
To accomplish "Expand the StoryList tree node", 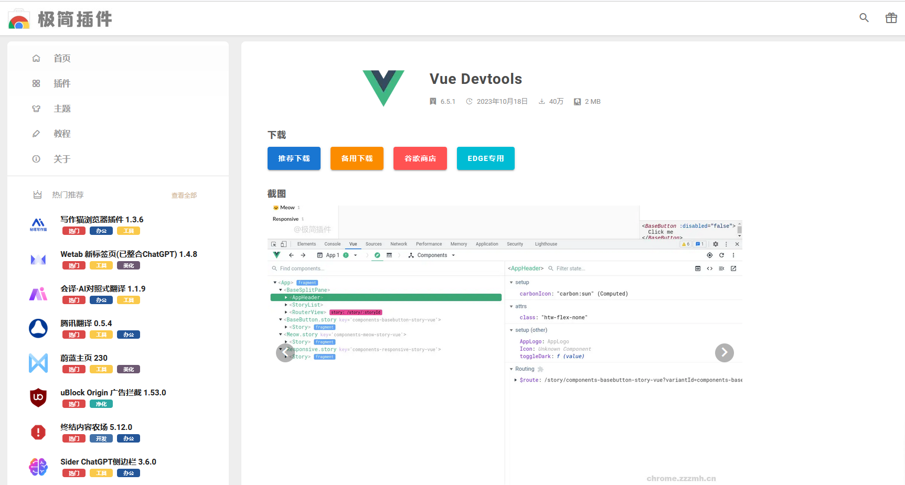I will point(286,305).
